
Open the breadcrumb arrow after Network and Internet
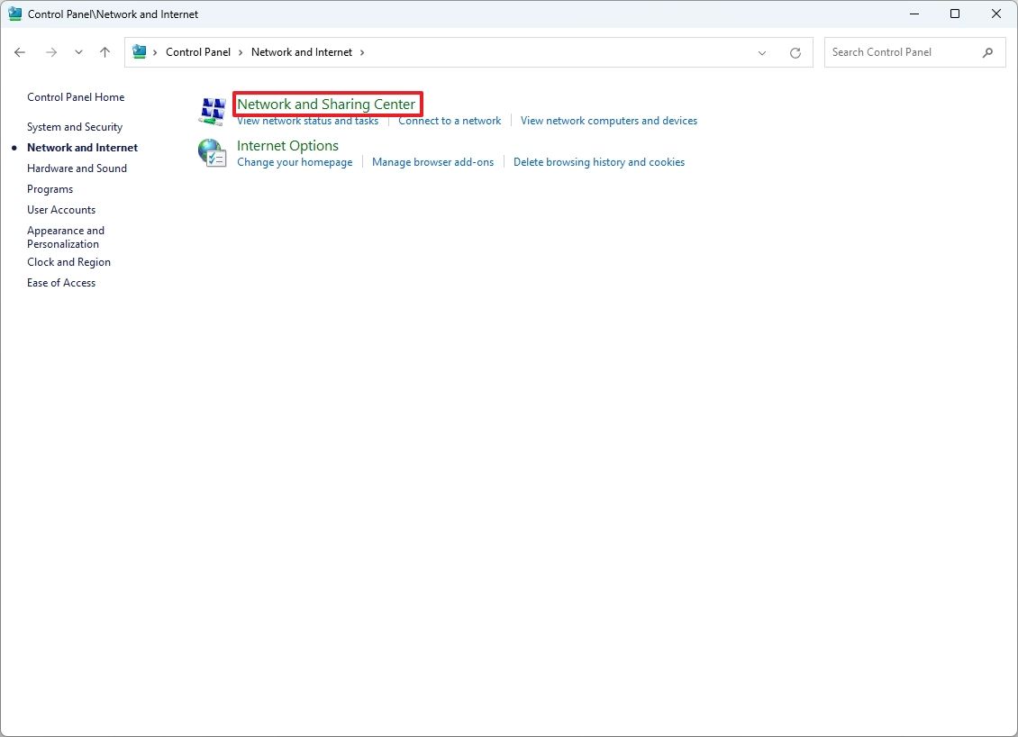(x=361, y=52)
